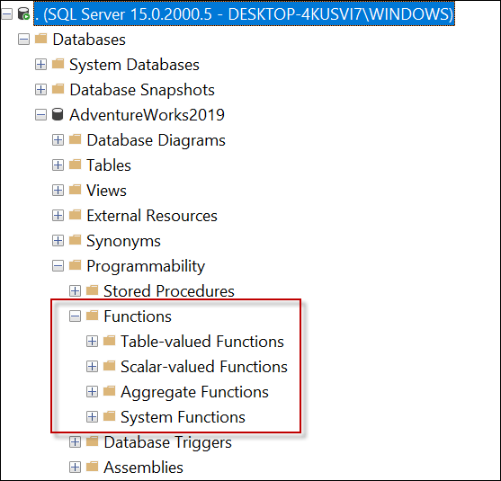Click the Synonyms folder icon

[75, 240]
